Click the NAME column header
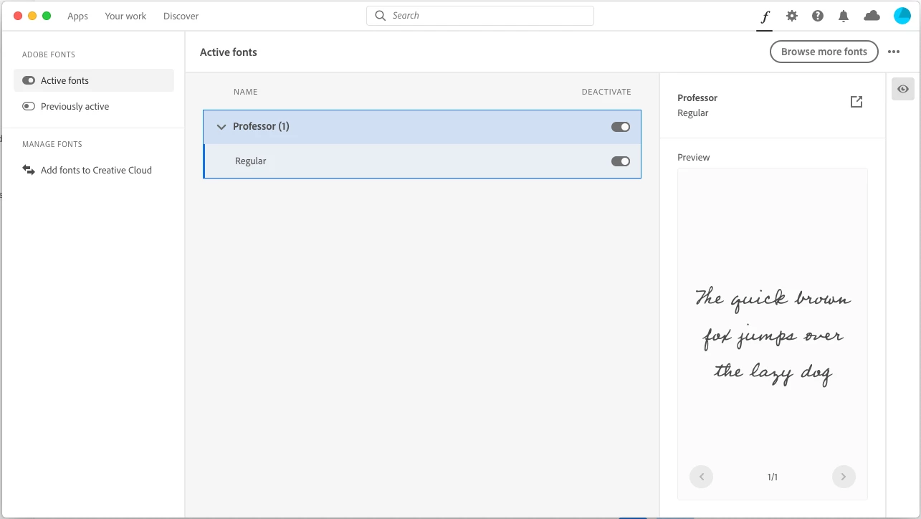The image size is (921, 519). tap(246, 92)
